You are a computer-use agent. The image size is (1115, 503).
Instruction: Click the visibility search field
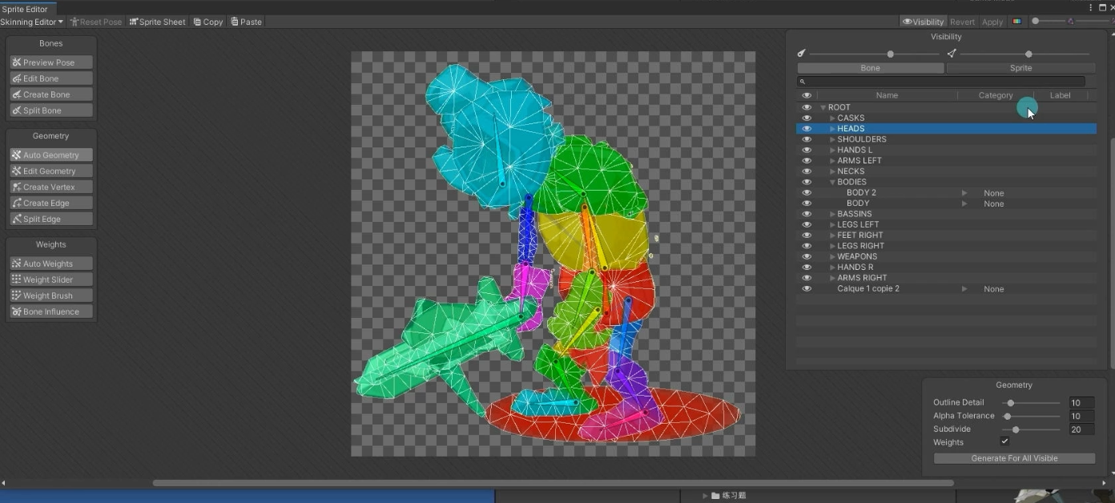click(941, 82)
